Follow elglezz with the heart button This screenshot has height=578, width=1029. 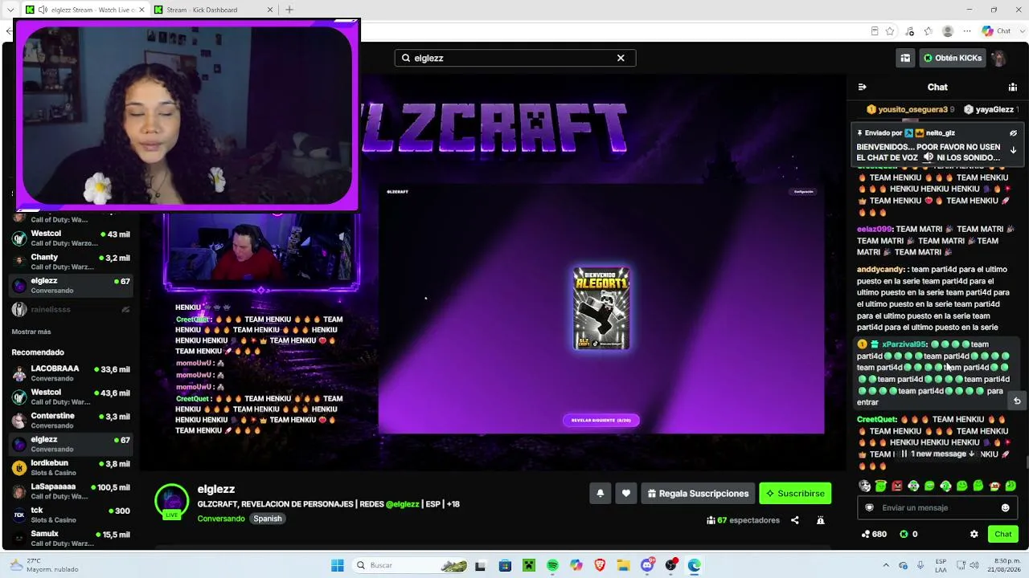coord(626,494)
